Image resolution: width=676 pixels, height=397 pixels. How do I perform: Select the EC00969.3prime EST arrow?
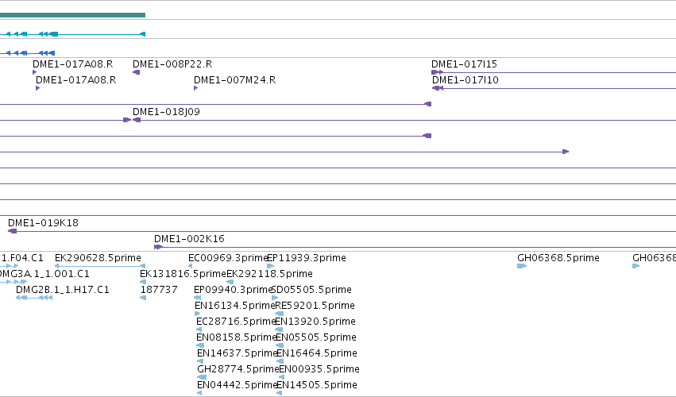tap(190, 266)
